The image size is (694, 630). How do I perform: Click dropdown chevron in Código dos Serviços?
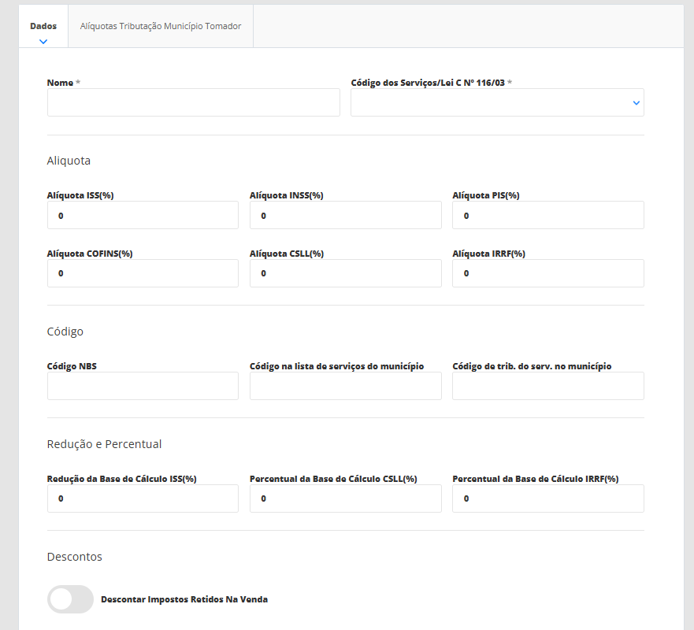(636, 103)
